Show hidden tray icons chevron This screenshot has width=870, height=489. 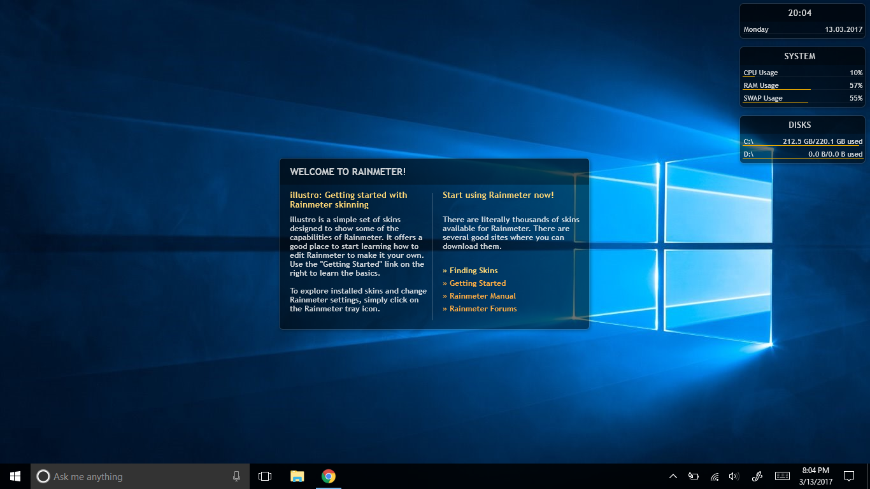click(673, 476)
